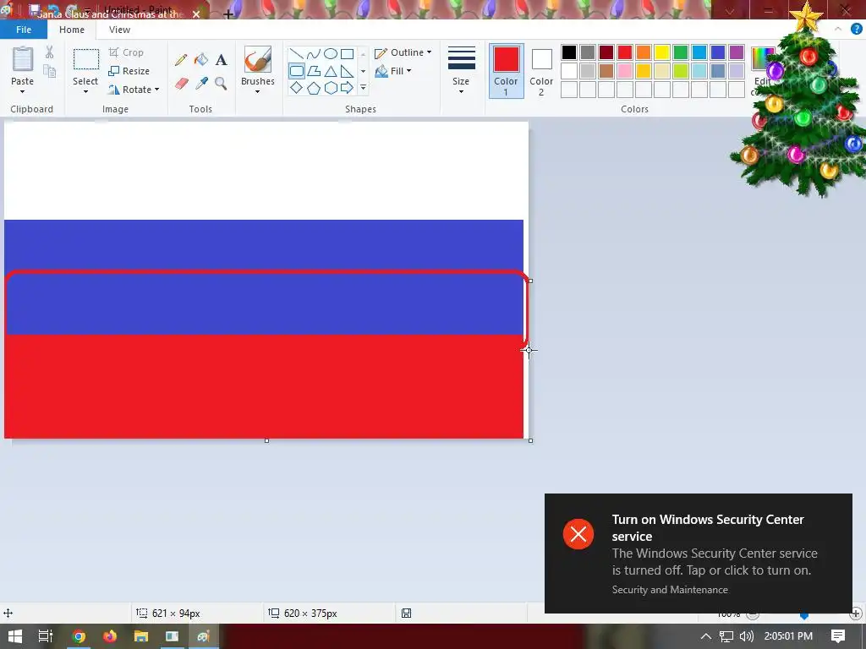Pick the purple color swatch

737,52
